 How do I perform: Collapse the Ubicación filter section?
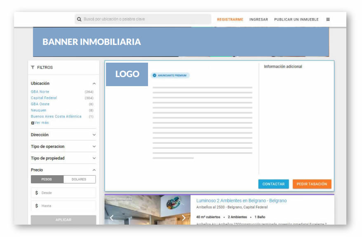pos(94,84)
